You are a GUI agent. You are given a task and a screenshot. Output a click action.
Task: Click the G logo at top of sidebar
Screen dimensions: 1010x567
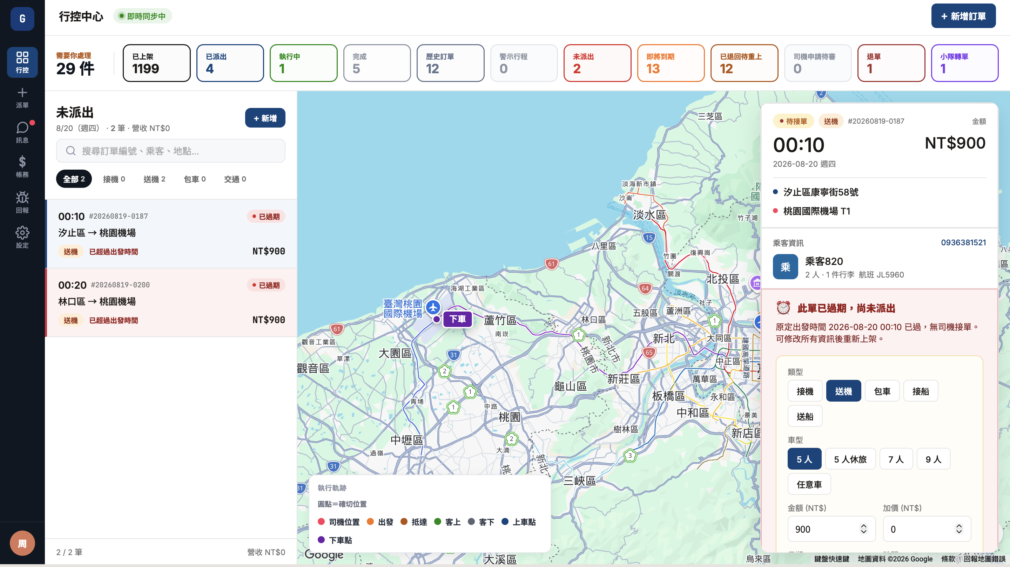tap(22, 19)
